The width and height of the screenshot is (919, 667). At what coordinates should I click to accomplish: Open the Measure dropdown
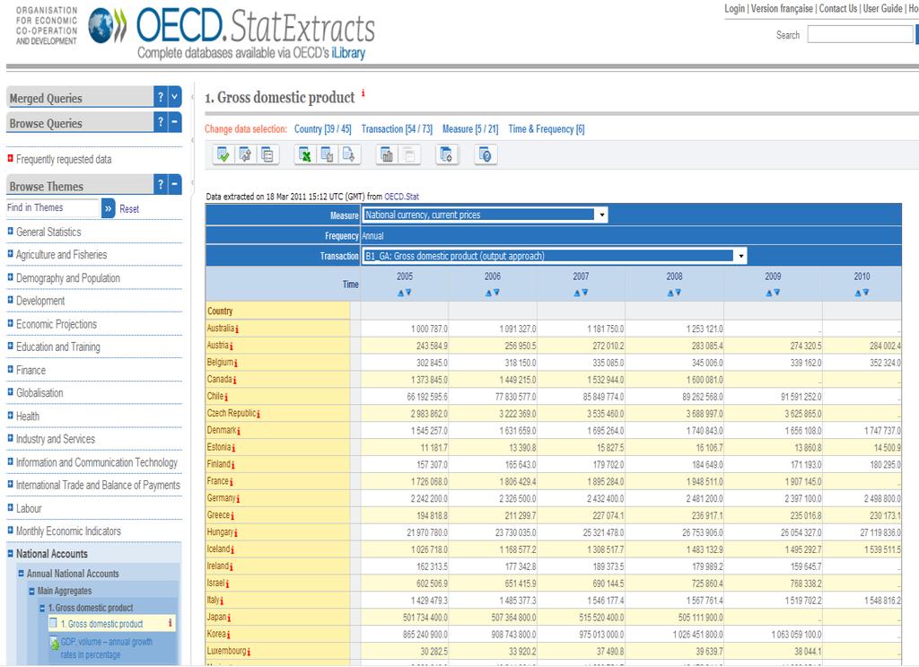coord(486,215)
